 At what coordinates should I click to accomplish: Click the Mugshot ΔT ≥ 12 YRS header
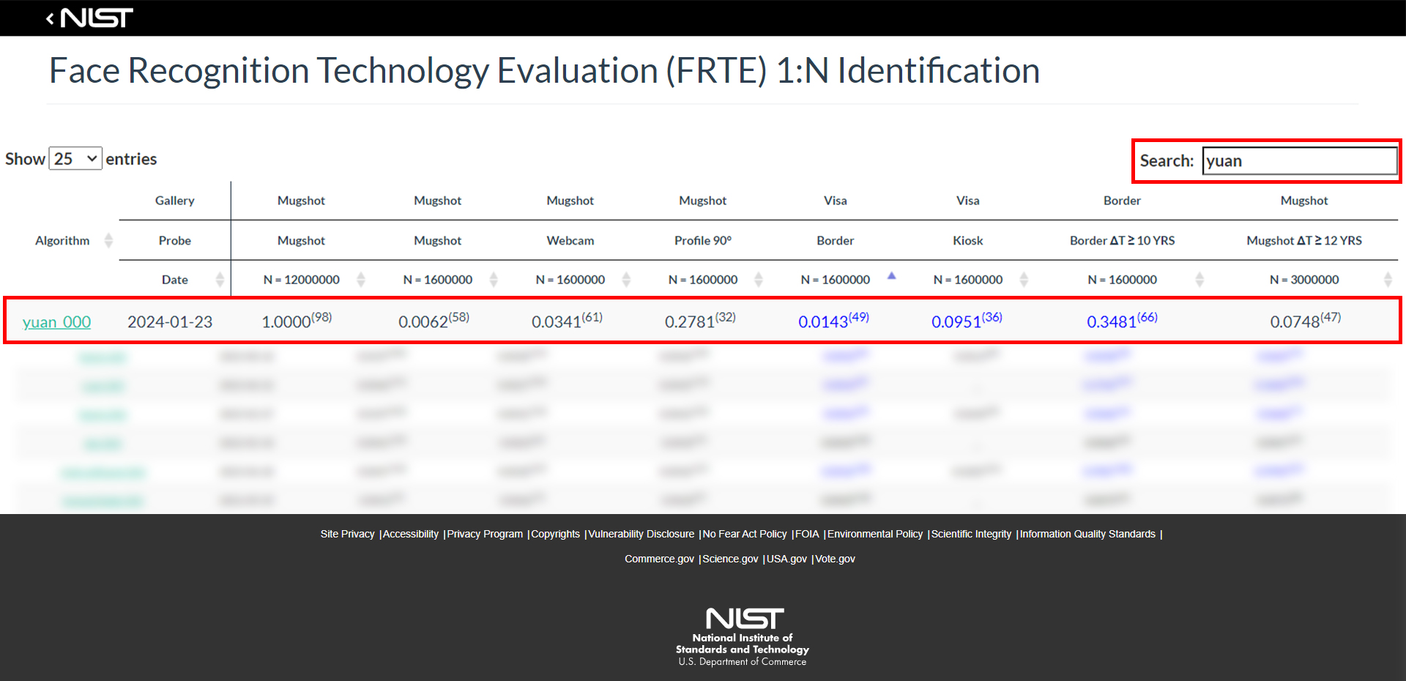1304,240
